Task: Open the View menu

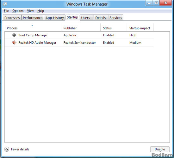Action: click(30, 11)
